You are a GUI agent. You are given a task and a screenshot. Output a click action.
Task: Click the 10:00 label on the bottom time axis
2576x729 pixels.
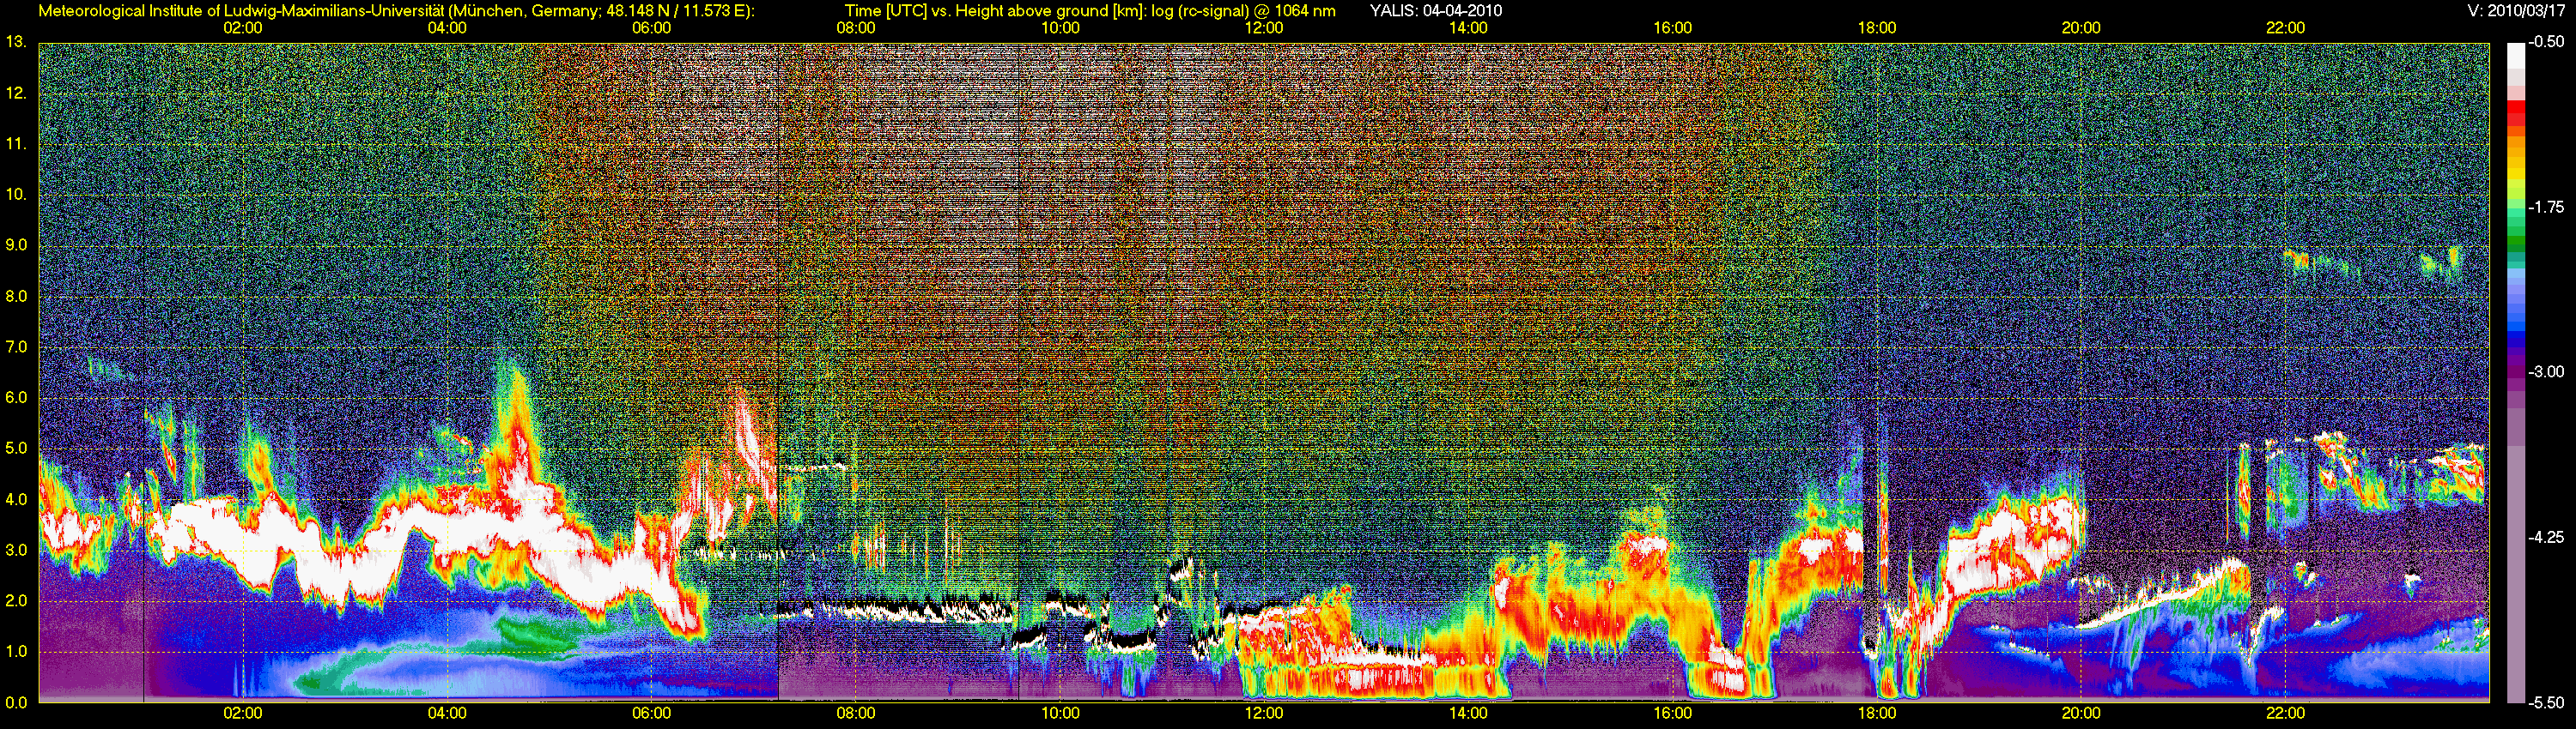1060,714
